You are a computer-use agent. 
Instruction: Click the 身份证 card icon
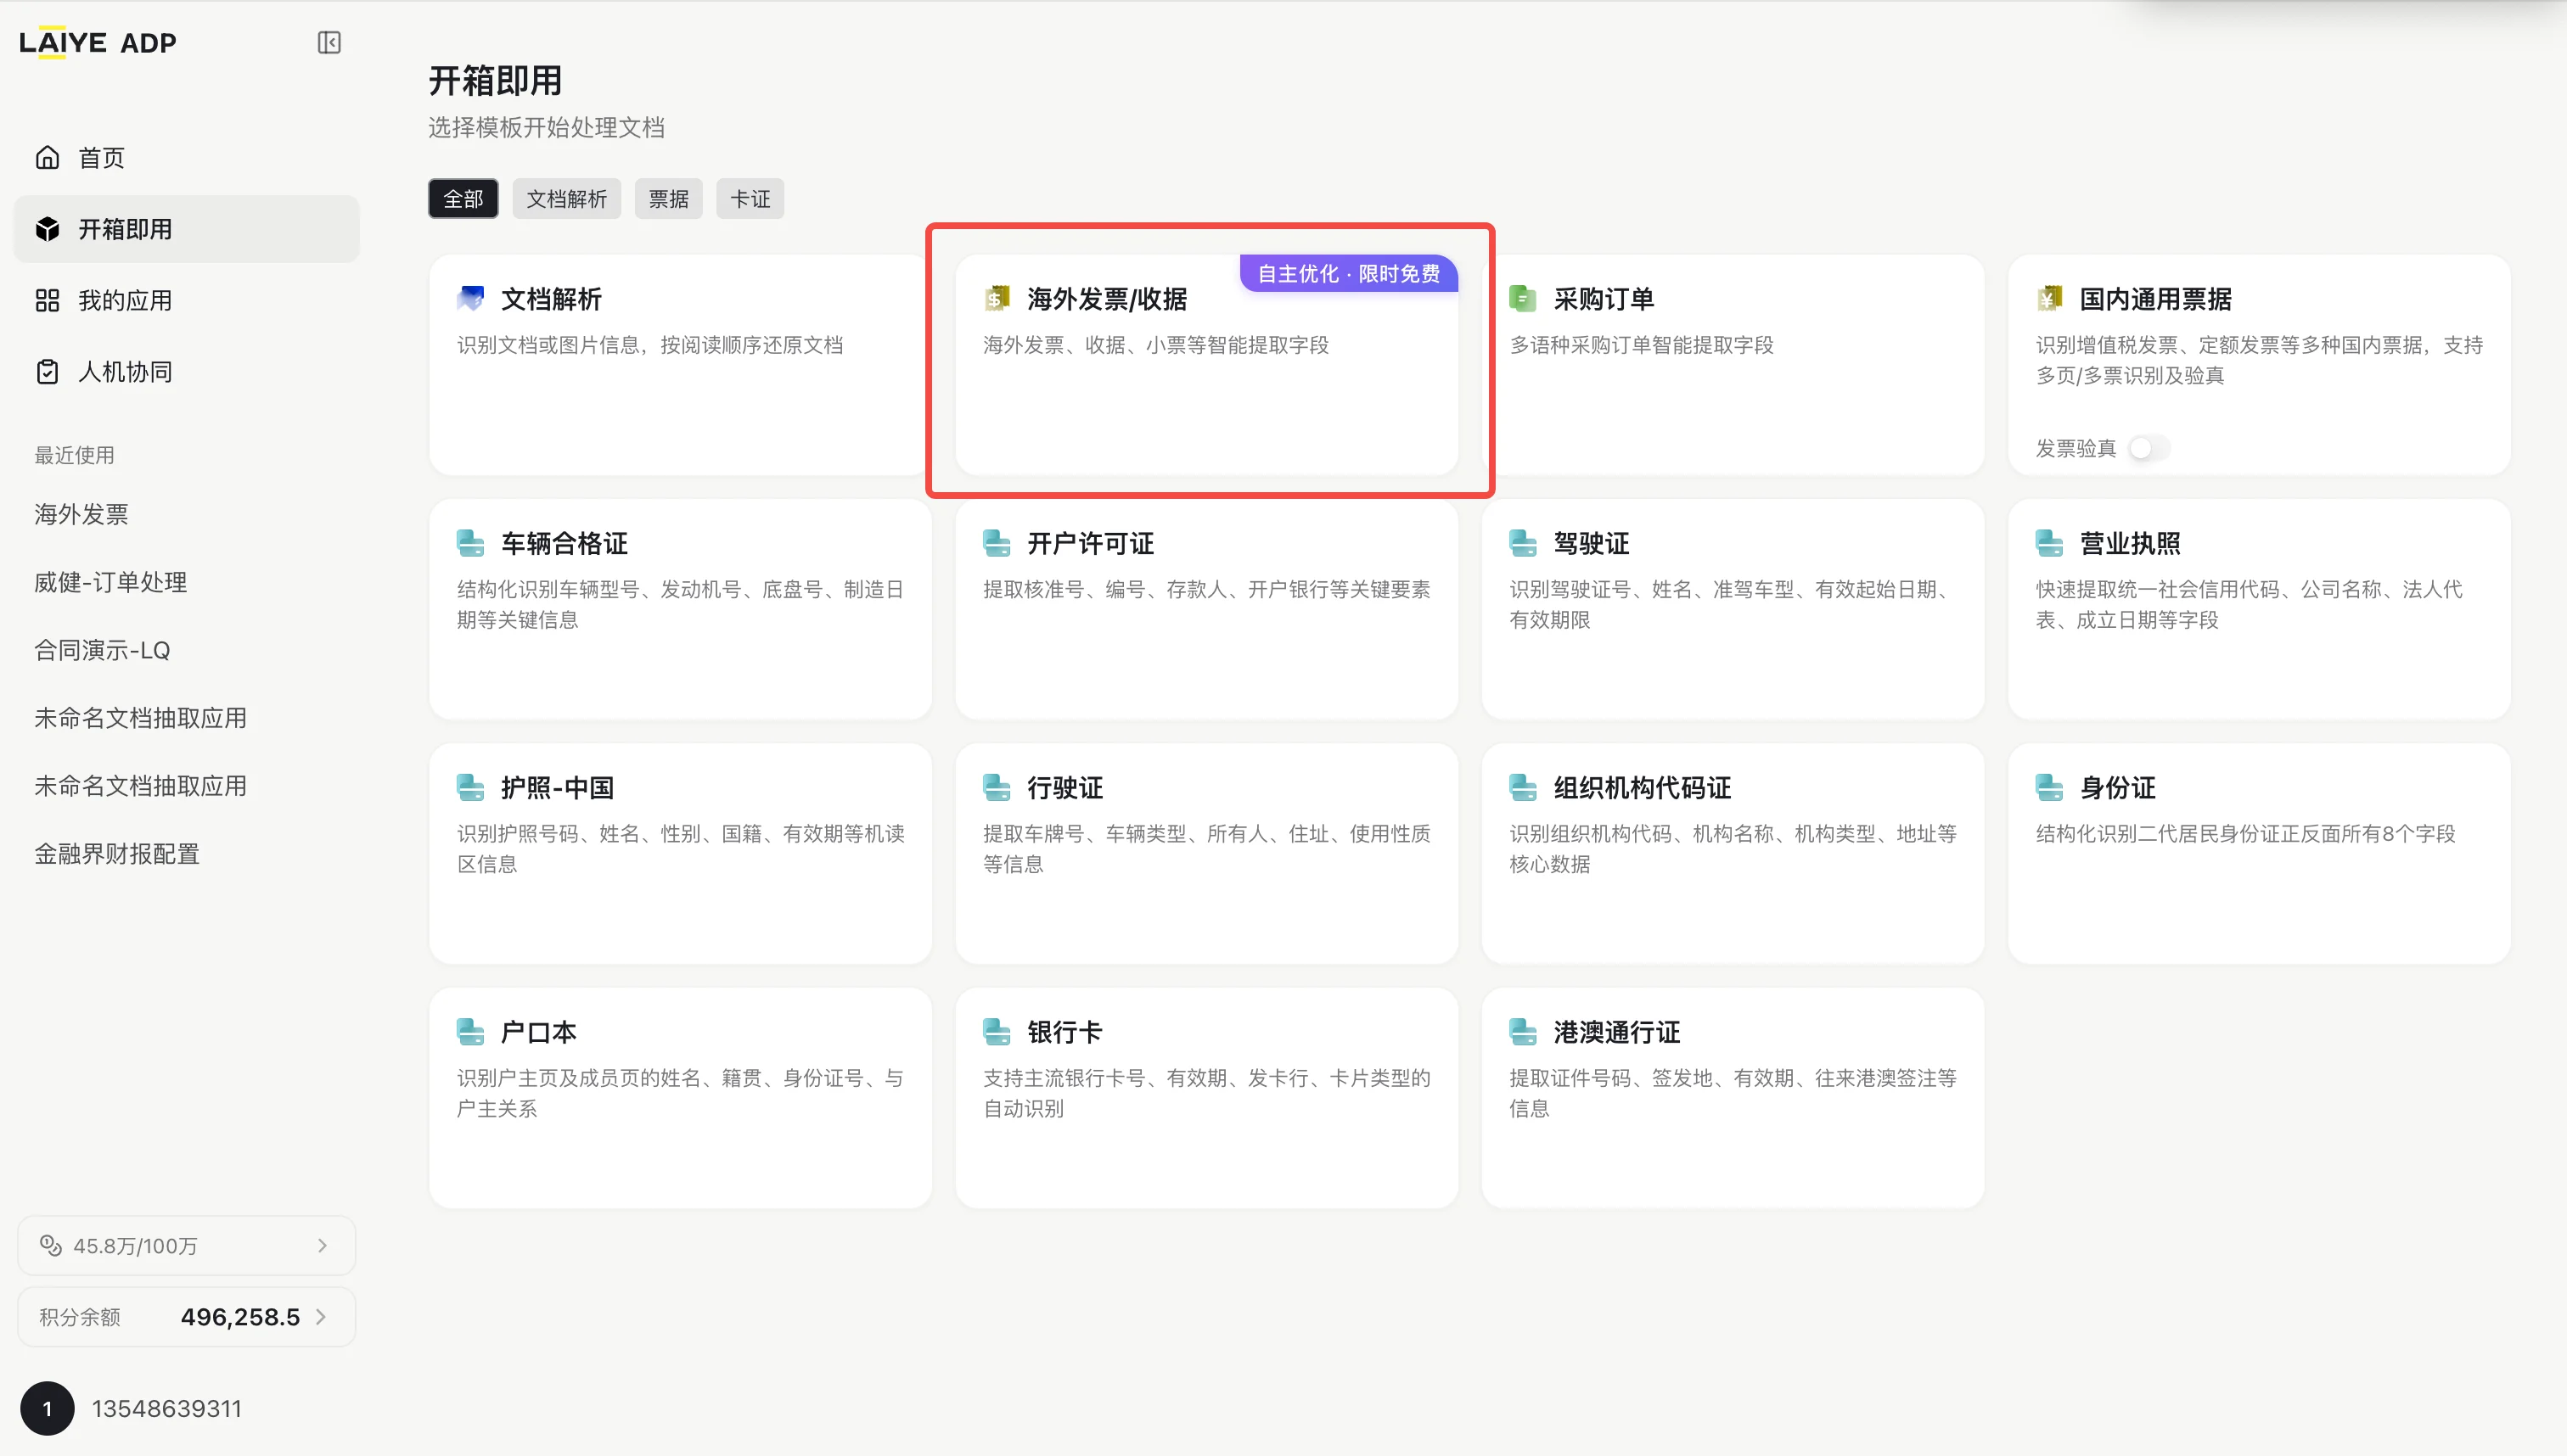pyautogui.click(x=2049, y=787)
